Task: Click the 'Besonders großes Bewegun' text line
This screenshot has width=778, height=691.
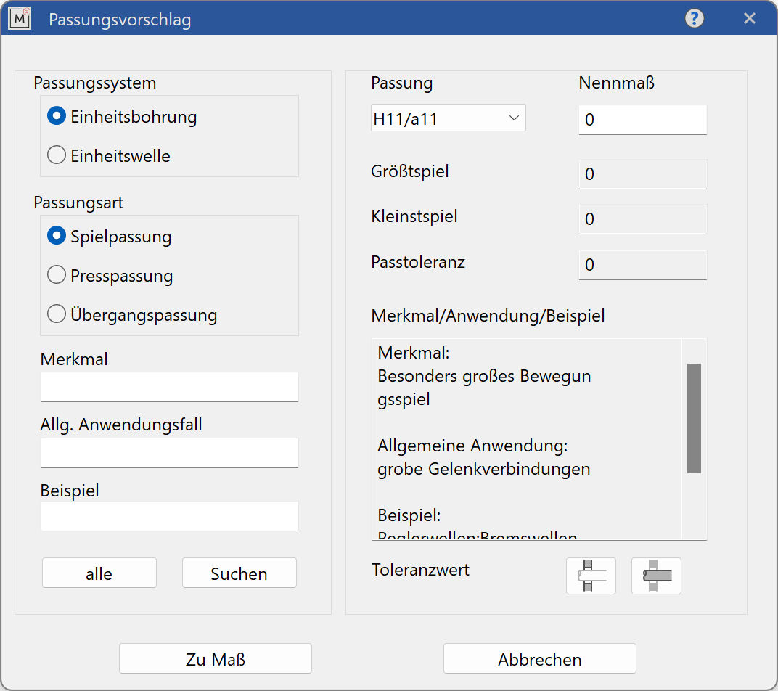Action: click(x=484, y=377)
